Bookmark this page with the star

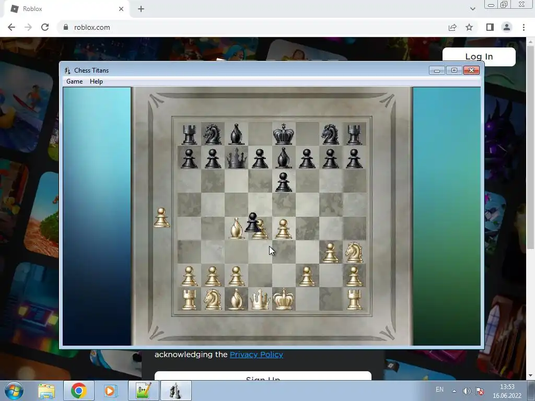tap(469, 27)
